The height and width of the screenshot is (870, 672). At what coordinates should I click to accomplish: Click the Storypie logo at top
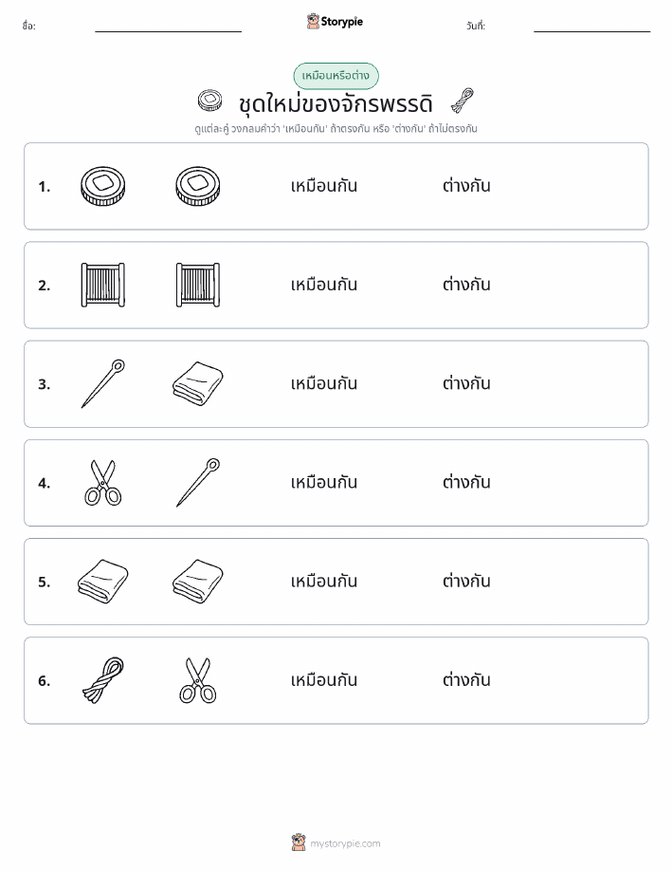tap(335, 22)
